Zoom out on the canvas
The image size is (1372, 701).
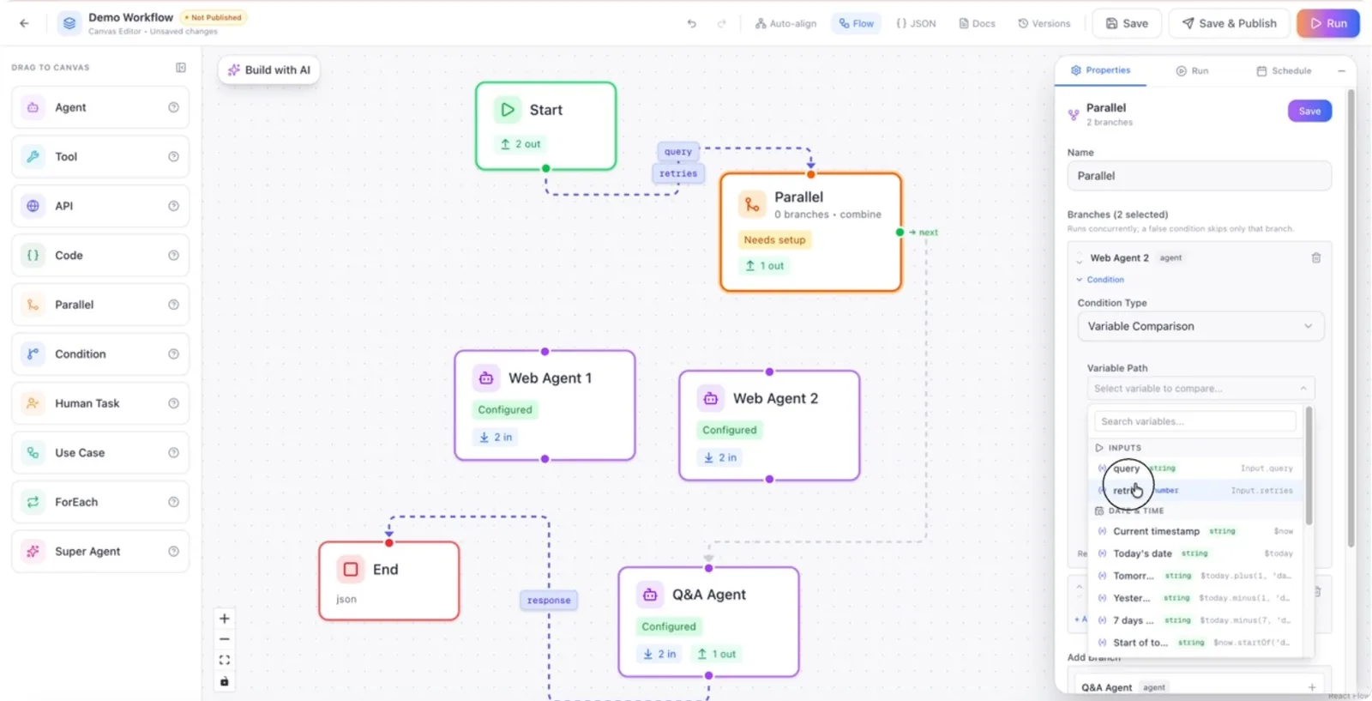tap(225, 639)
